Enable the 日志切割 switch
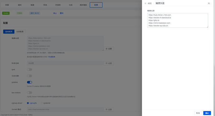Screen dimensions: 215x116 pyautogui.click(x=30, y=76)
